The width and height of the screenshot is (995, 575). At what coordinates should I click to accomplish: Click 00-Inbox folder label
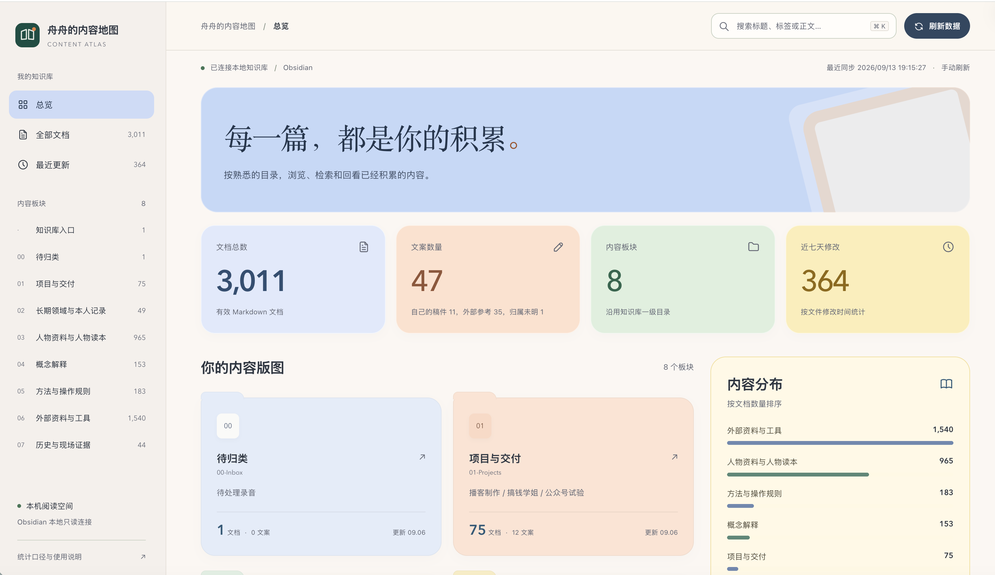pyautogui.click(x=230, y=472)
